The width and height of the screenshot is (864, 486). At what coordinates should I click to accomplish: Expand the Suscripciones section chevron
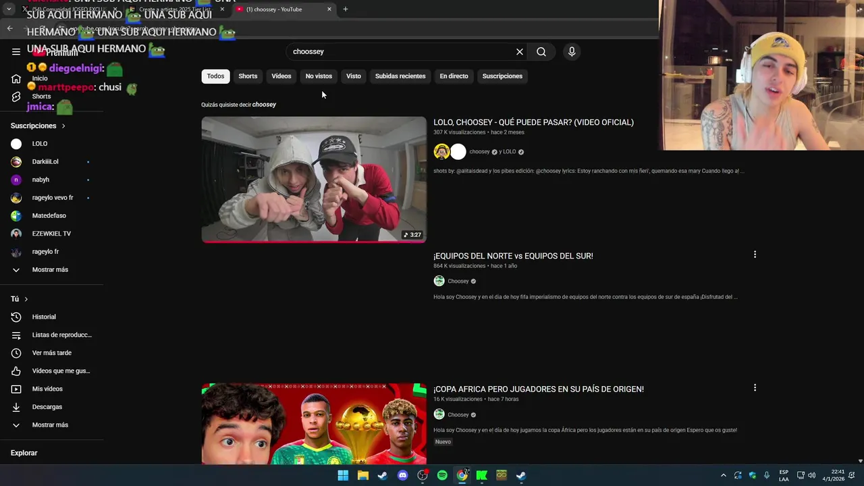tap(63, 126)
